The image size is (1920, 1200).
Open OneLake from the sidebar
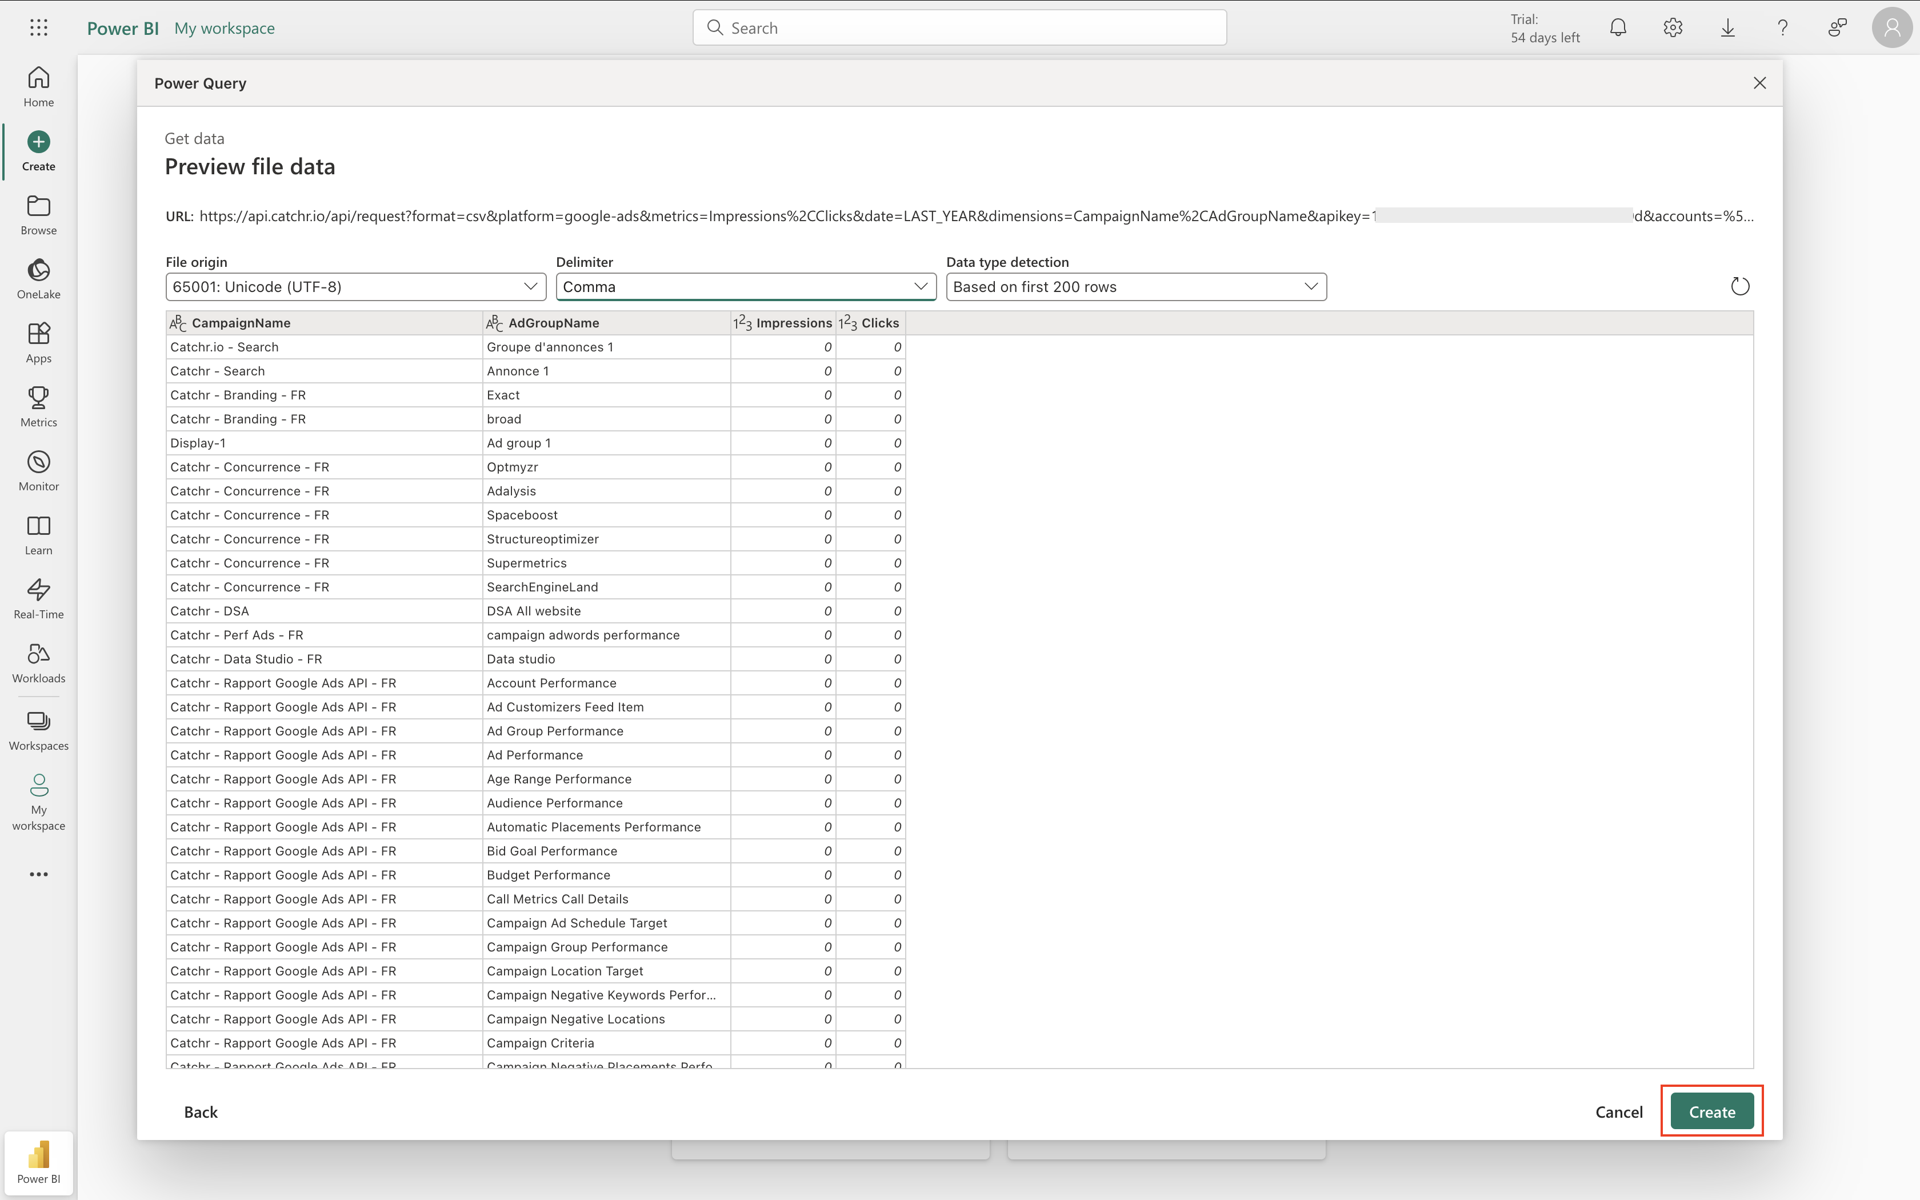tap(38, 279)
